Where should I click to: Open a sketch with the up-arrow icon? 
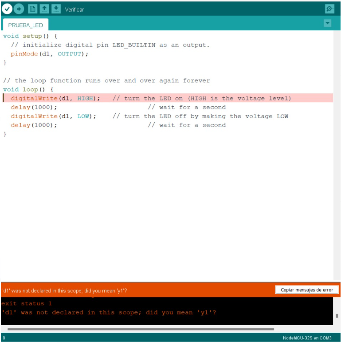(x=44, y=8)
